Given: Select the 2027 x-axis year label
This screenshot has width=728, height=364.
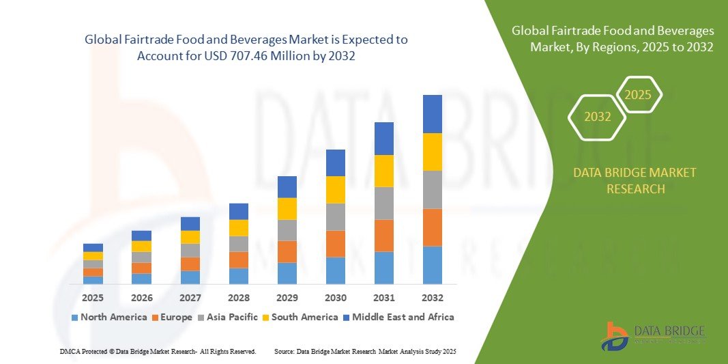Looking at the screenshot, I should click(x=190, y=298).
